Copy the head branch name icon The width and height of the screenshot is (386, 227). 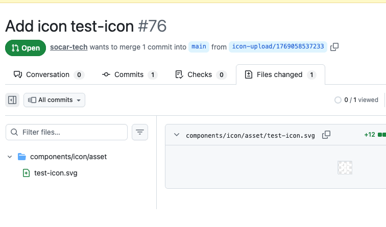(334, 47)
